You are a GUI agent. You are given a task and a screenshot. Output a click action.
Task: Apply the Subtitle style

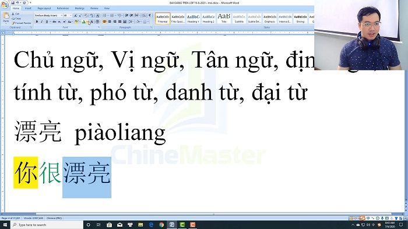(x=239, y=19)
